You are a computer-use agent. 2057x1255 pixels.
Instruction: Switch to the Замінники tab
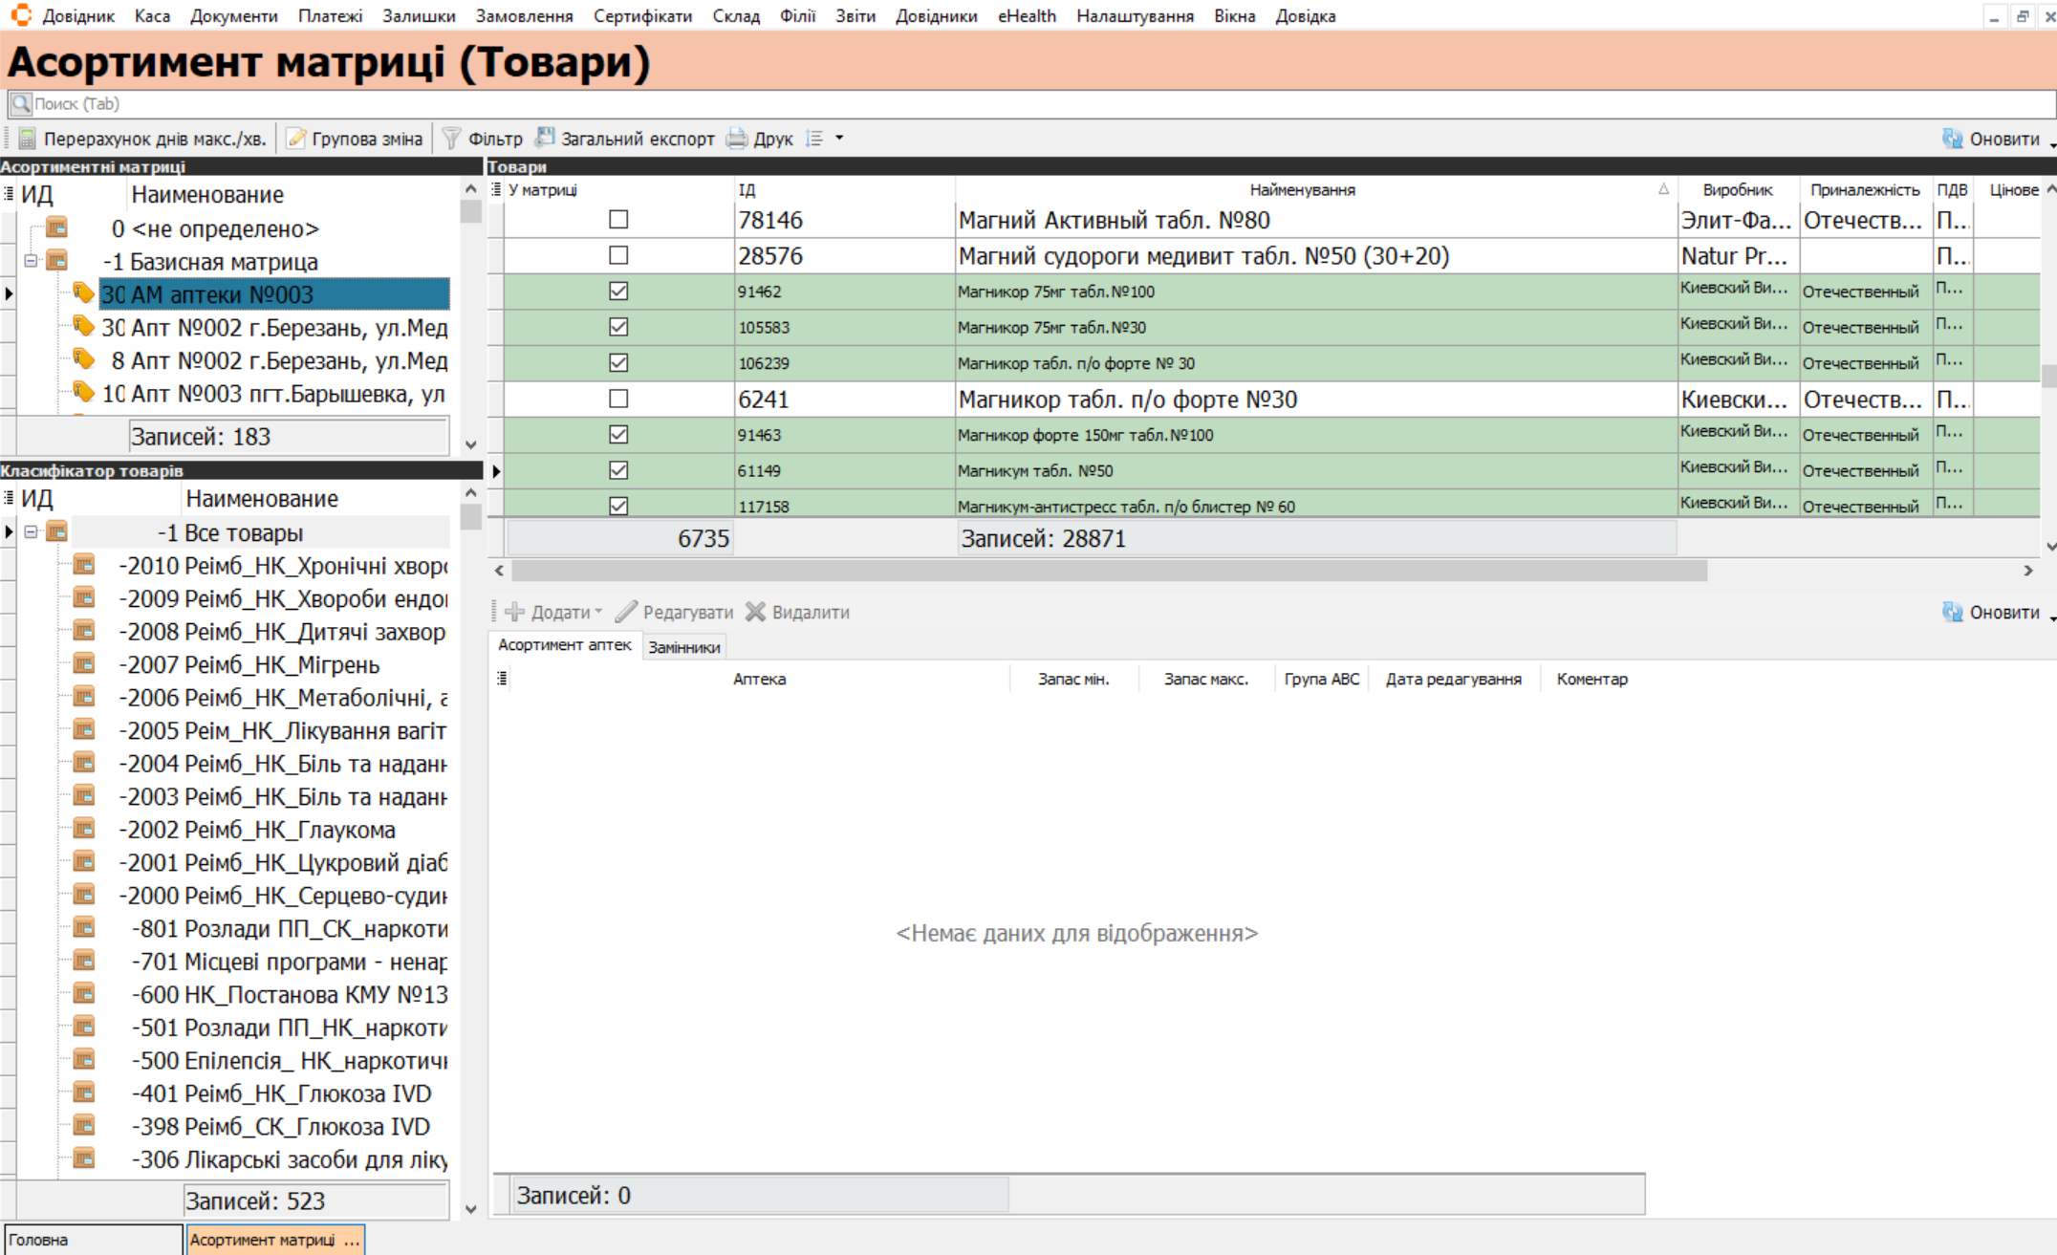[683, 647]
